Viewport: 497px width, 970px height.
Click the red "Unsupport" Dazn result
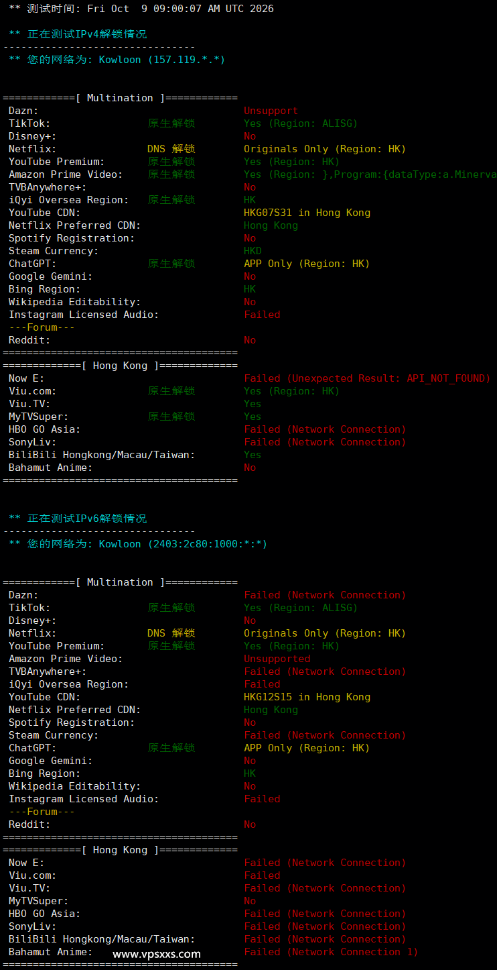tap(271, 111)
